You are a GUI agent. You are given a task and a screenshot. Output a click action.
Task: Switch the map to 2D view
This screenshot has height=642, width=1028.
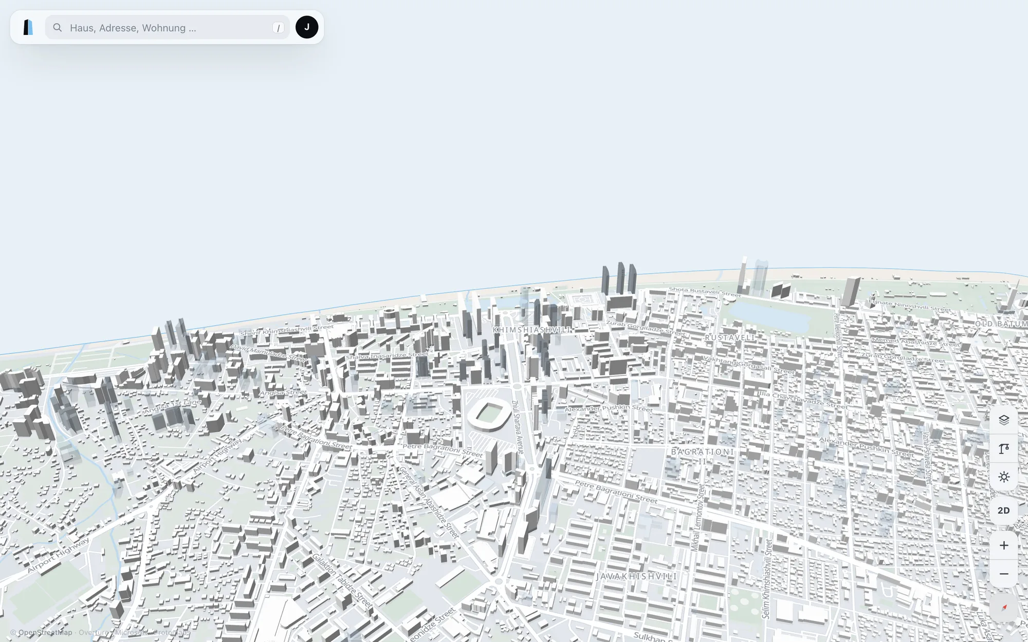coord(1004,511)
